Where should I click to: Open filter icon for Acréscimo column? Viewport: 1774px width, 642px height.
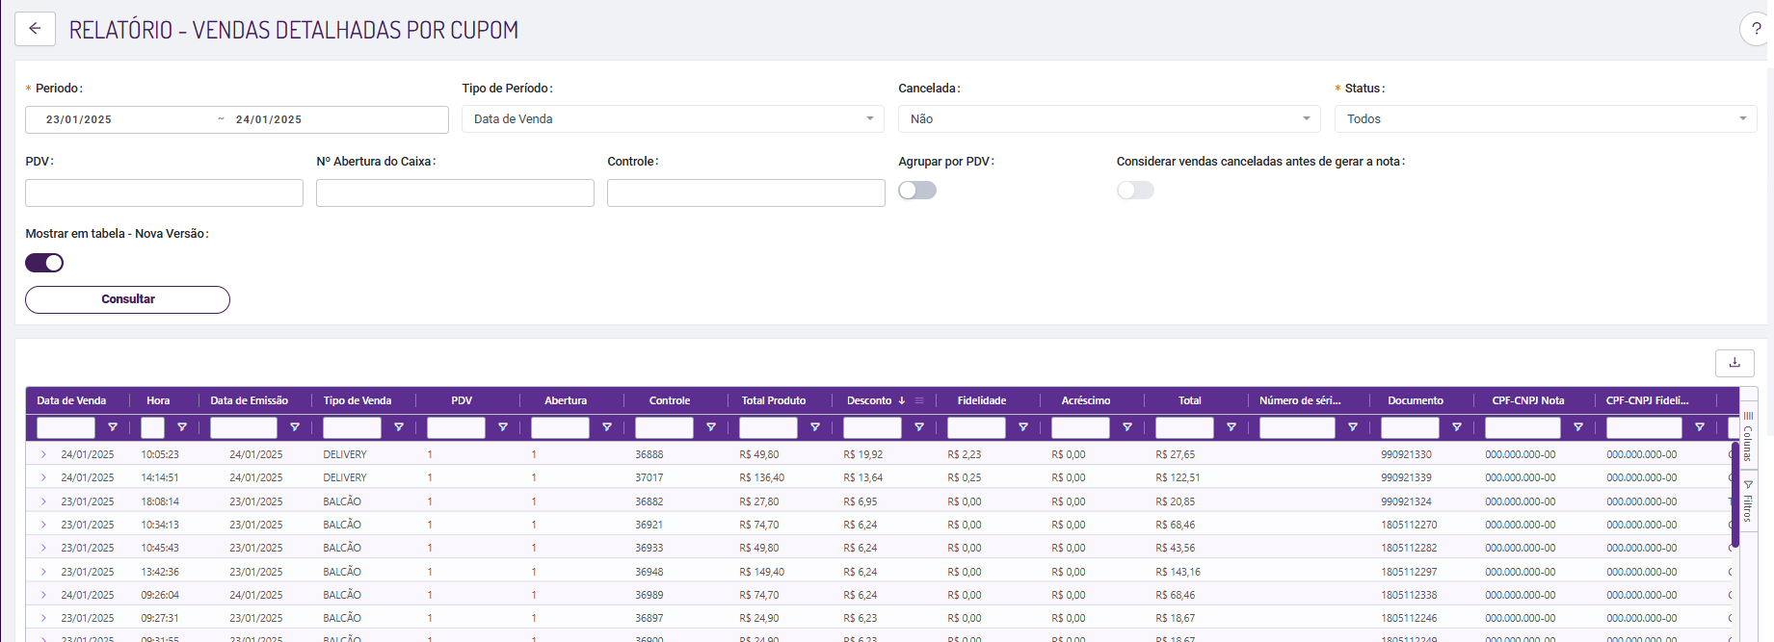(x=1127, y=427)
